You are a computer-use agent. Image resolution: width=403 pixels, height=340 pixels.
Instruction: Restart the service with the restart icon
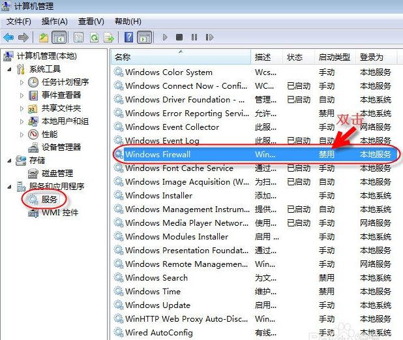point(209,38)
